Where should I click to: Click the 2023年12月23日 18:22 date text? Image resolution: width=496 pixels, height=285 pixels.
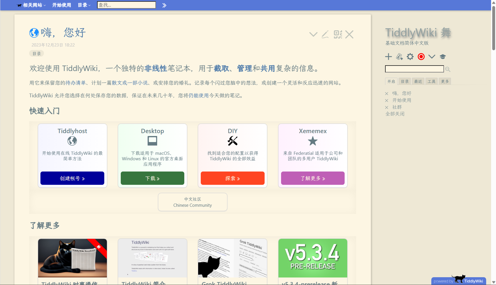click(x=53, y=45)
